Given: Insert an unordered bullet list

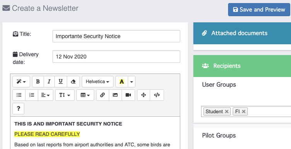Looking at the screenshot, I should 19,95.
